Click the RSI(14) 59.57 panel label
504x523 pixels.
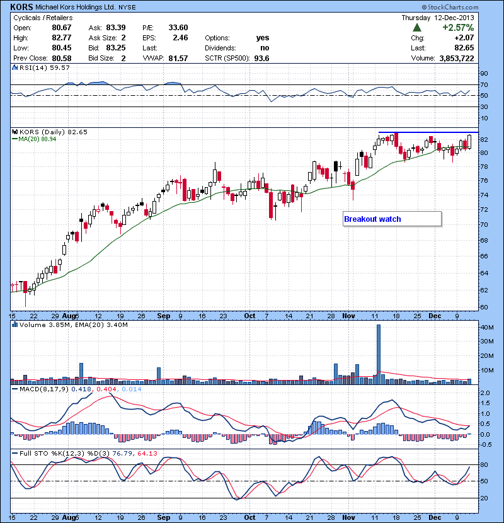(x=44, y=67)
